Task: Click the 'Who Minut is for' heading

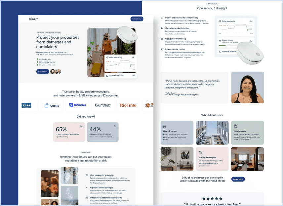Action: pos(212,115)
